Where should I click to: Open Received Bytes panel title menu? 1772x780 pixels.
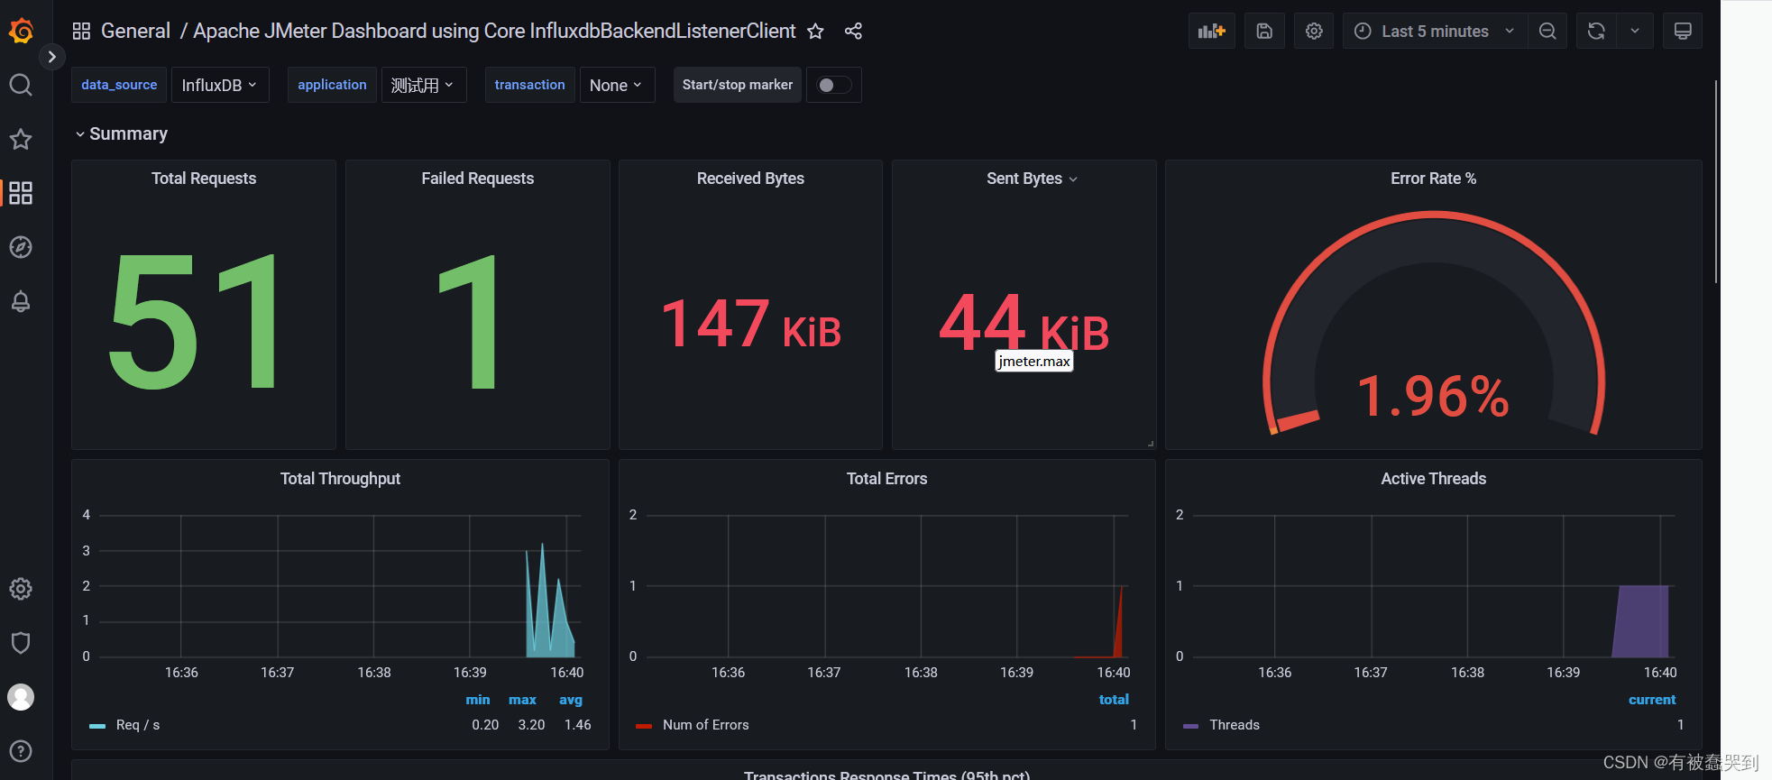tap(750, 179)
